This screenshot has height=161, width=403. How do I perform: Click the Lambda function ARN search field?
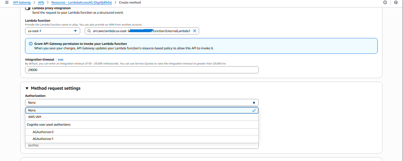click(x=142, y=31)
